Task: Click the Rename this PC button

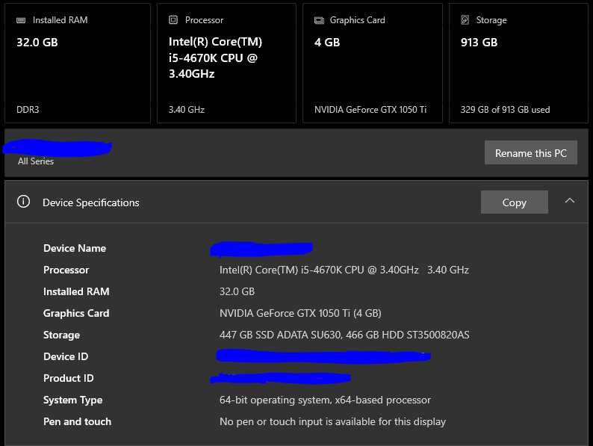Action: click(531, 153)
